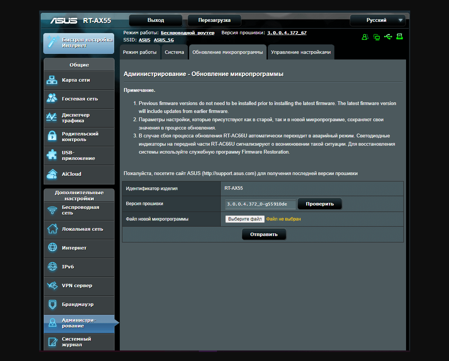Click the USB application puzzle icon
Viewport: 449px width, 361px height.
[52, 155]
